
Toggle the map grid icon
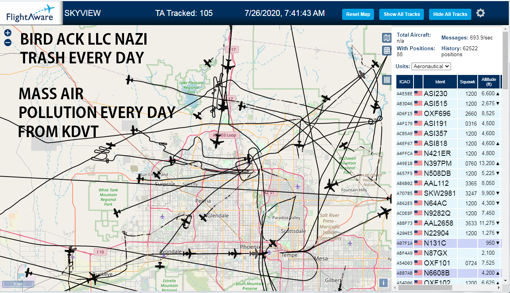click(387, 50)
